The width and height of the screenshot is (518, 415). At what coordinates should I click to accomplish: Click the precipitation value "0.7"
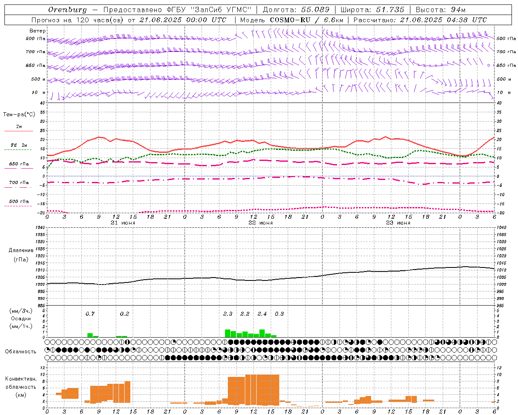[x=90, y=314]
